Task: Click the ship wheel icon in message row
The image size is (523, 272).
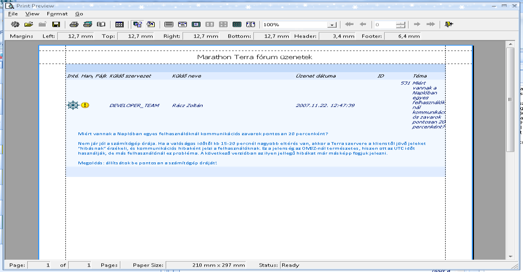Action: pos(73,105)
